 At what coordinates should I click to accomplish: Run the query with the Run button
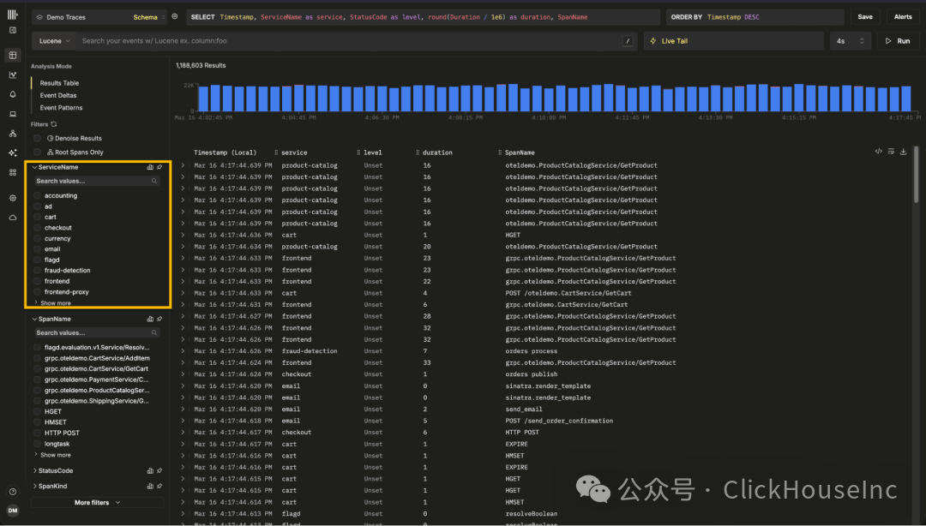click(x=897, y=41)
